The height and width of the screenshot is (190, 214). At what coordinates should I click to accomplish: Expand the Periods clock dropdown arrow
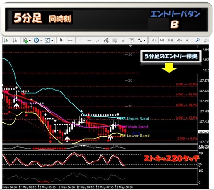(x=41, y=41)
